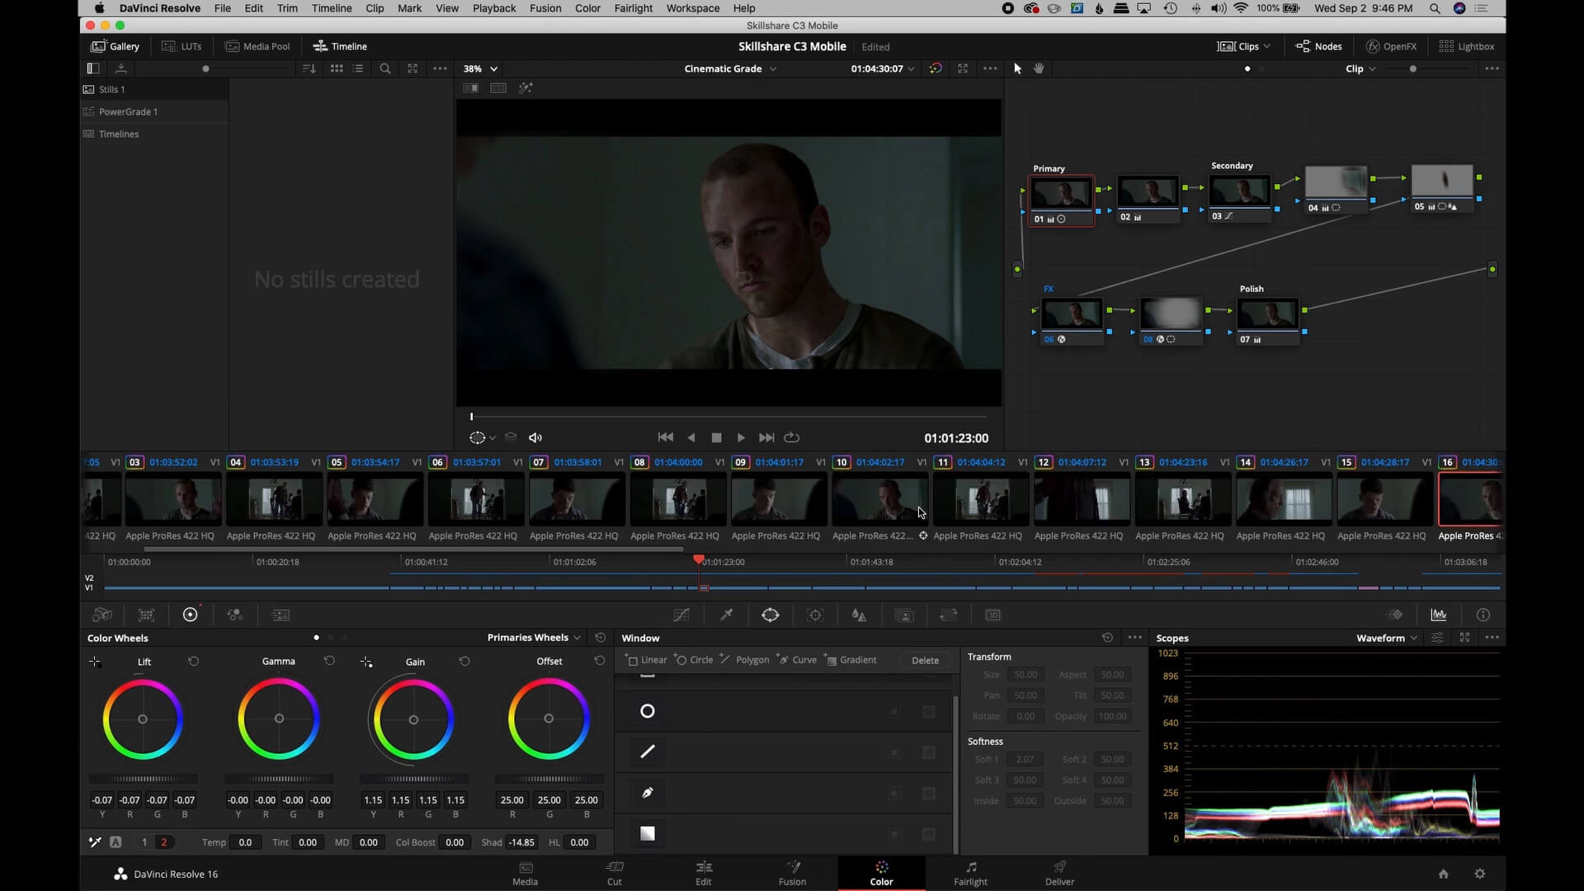Toggle the Timeline panel
The image size is (1584, 891).
tap(340, 46)
